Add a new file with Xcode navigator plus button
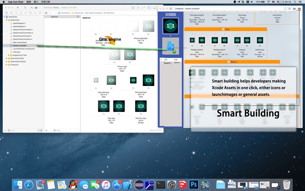Viewport: 305px width, 191px height. (5, 130)
